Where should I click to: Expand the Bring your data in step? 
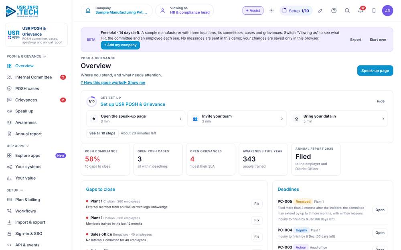(x=338, y=119)
